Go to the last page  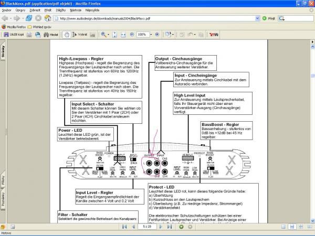170,227
